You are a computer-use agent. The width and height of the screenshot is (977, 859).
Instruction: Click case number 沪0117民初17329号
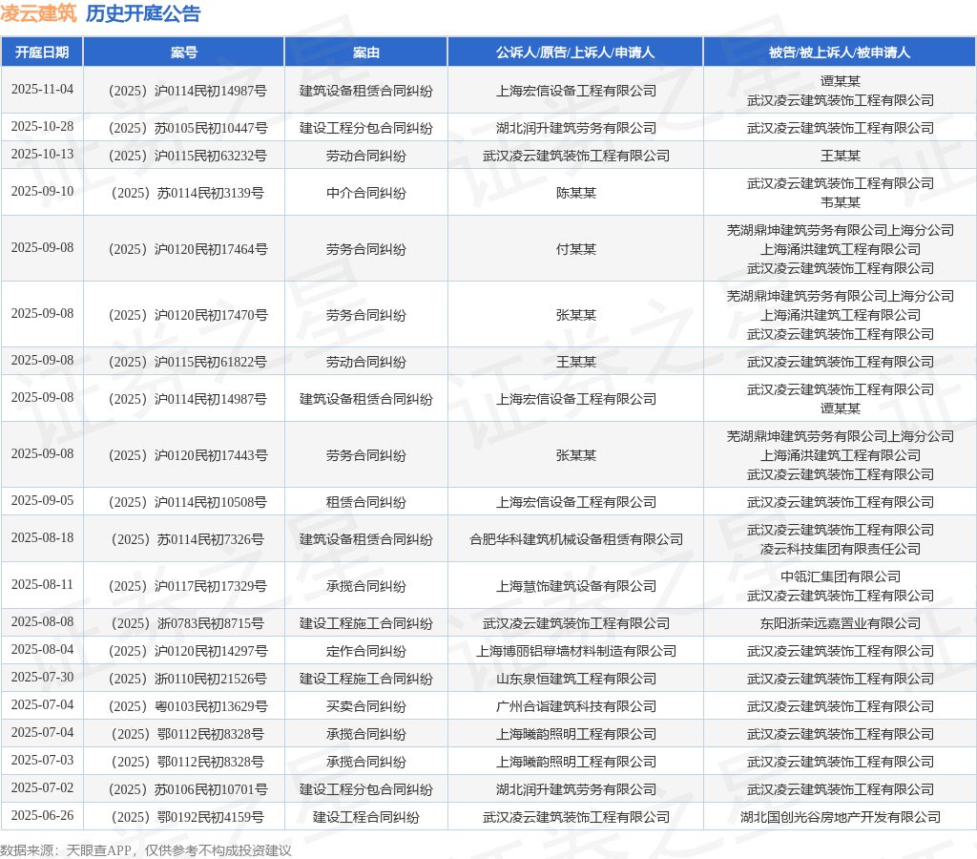188,586
